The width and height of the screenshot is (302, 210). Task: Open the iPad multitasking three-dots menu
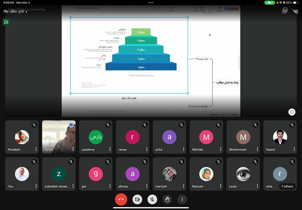[x=151, y=3]
